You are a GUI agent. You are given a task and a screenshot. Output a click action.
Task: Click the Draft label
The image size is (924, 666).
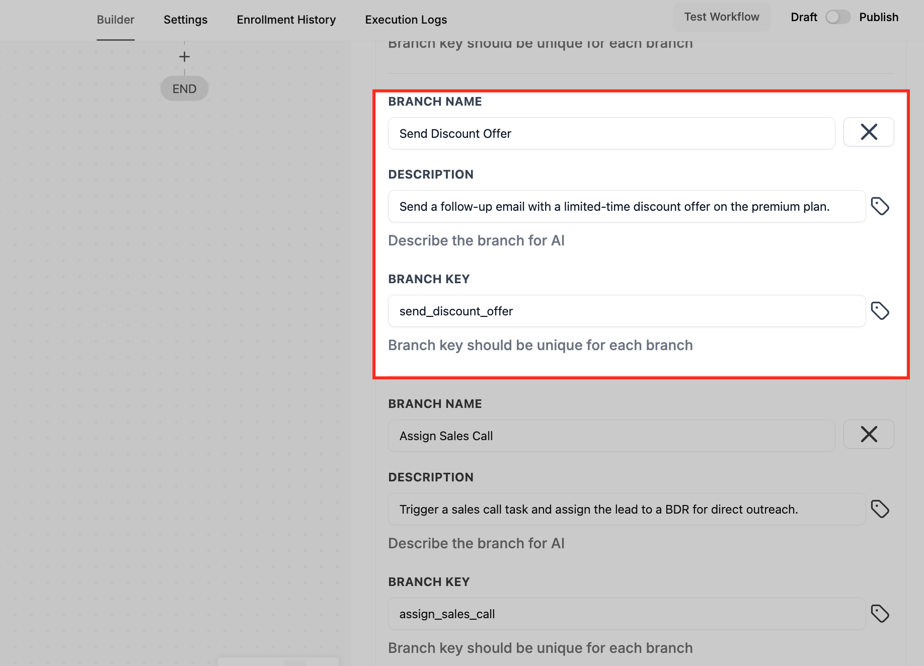[x=804, y=17]
